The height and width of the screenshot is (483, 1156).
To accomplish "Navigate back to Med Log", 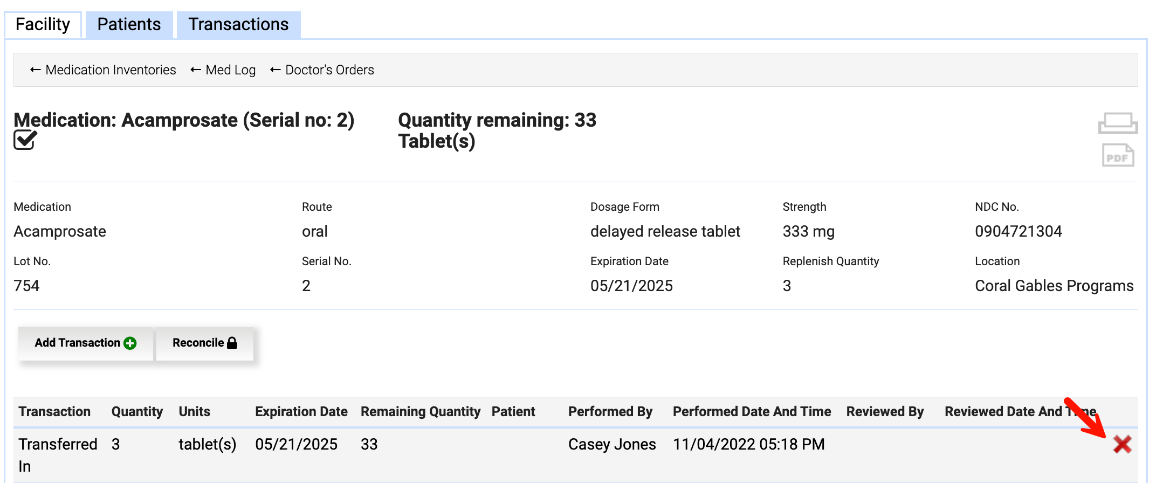I will click(x=223, y=70).
